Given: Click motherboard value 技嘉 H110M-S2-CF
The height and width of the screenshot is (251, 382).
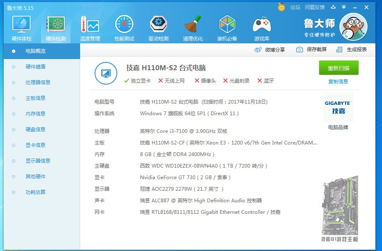Looking at the screenshot, I should point(228,143).
